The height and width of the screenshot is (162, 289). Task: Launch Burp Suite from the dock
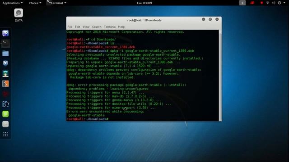[5, 84]
